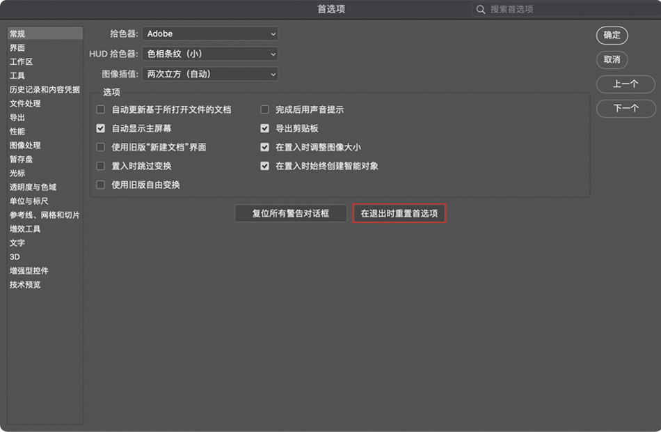Click the search magnifier icon
661x432 pixels.
coord(481,9)
